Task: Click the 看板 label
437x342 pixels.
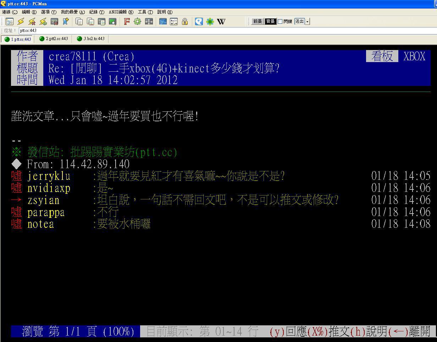Action: pos(382,56)
